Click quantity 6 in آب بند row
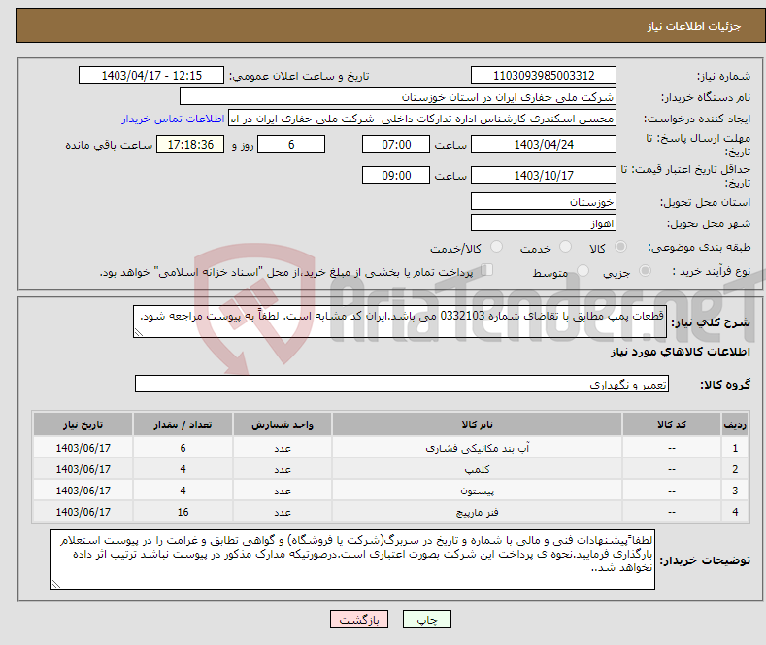 [183, 448]
